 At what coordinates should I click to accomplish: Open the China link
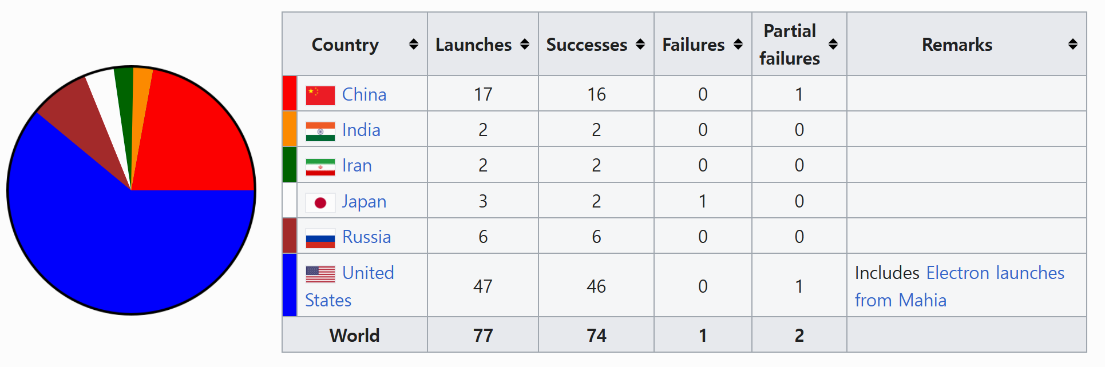(x=364, y=94)
